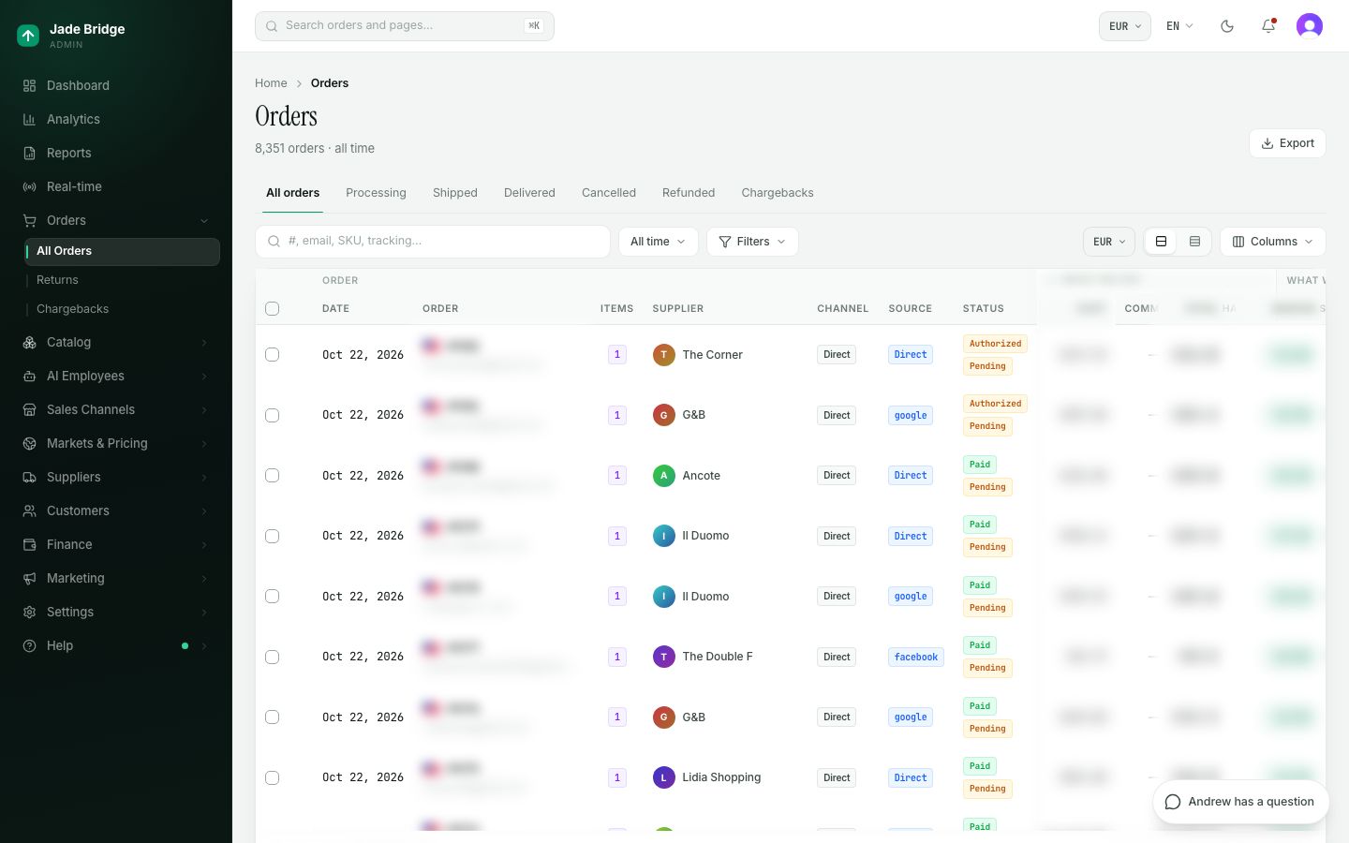Switch to compact row view icon
1349x843 pixels.
click(1194, 242)
